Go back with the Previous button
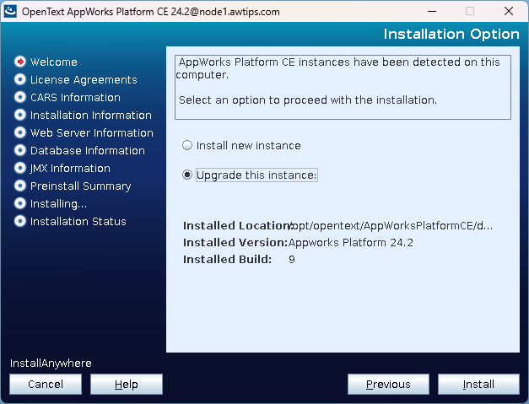 point(388,385)
